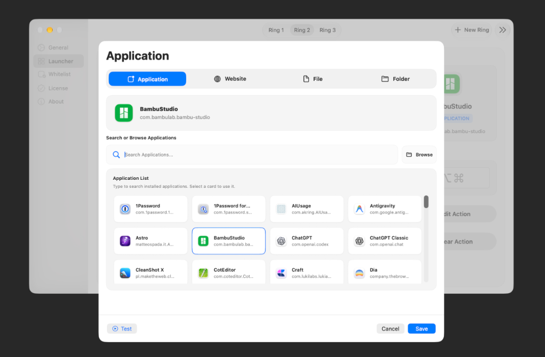
Task: Open Ring 1 tab in background window
Action: (276, 30)
